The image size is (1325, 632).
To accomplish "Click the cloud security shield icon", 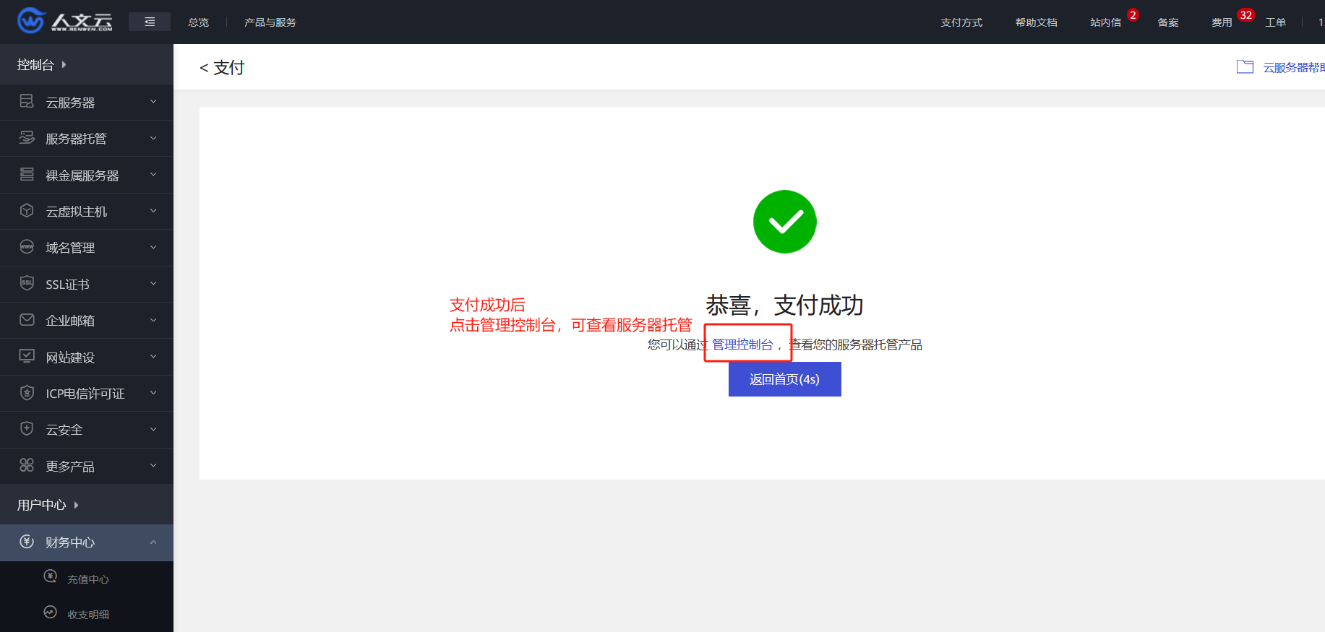I will (27, 428).
